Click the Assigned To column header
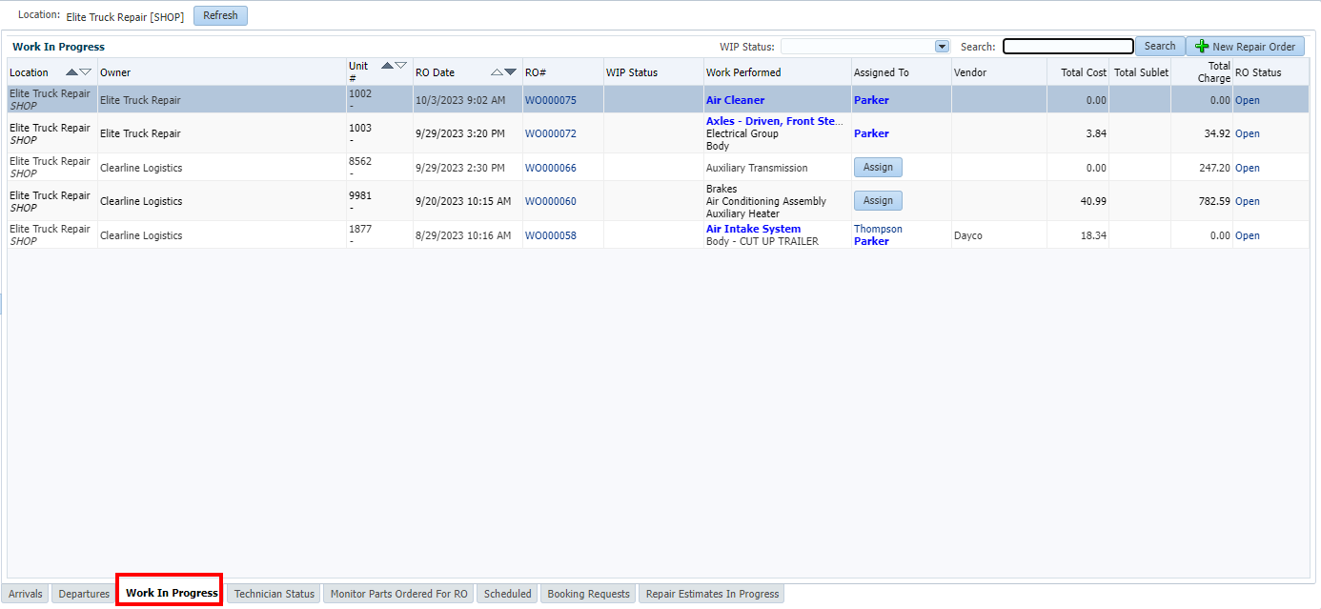 click(x=901, y=72)
